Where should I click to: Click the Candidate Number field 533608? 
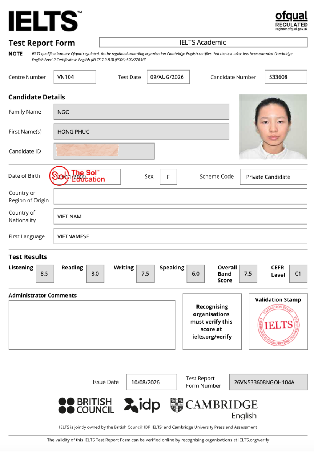point(286,77)
